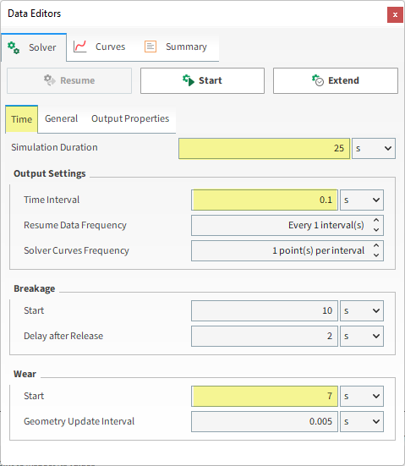
Task: Click the Summary tab document icon
Action: point(151,47)
